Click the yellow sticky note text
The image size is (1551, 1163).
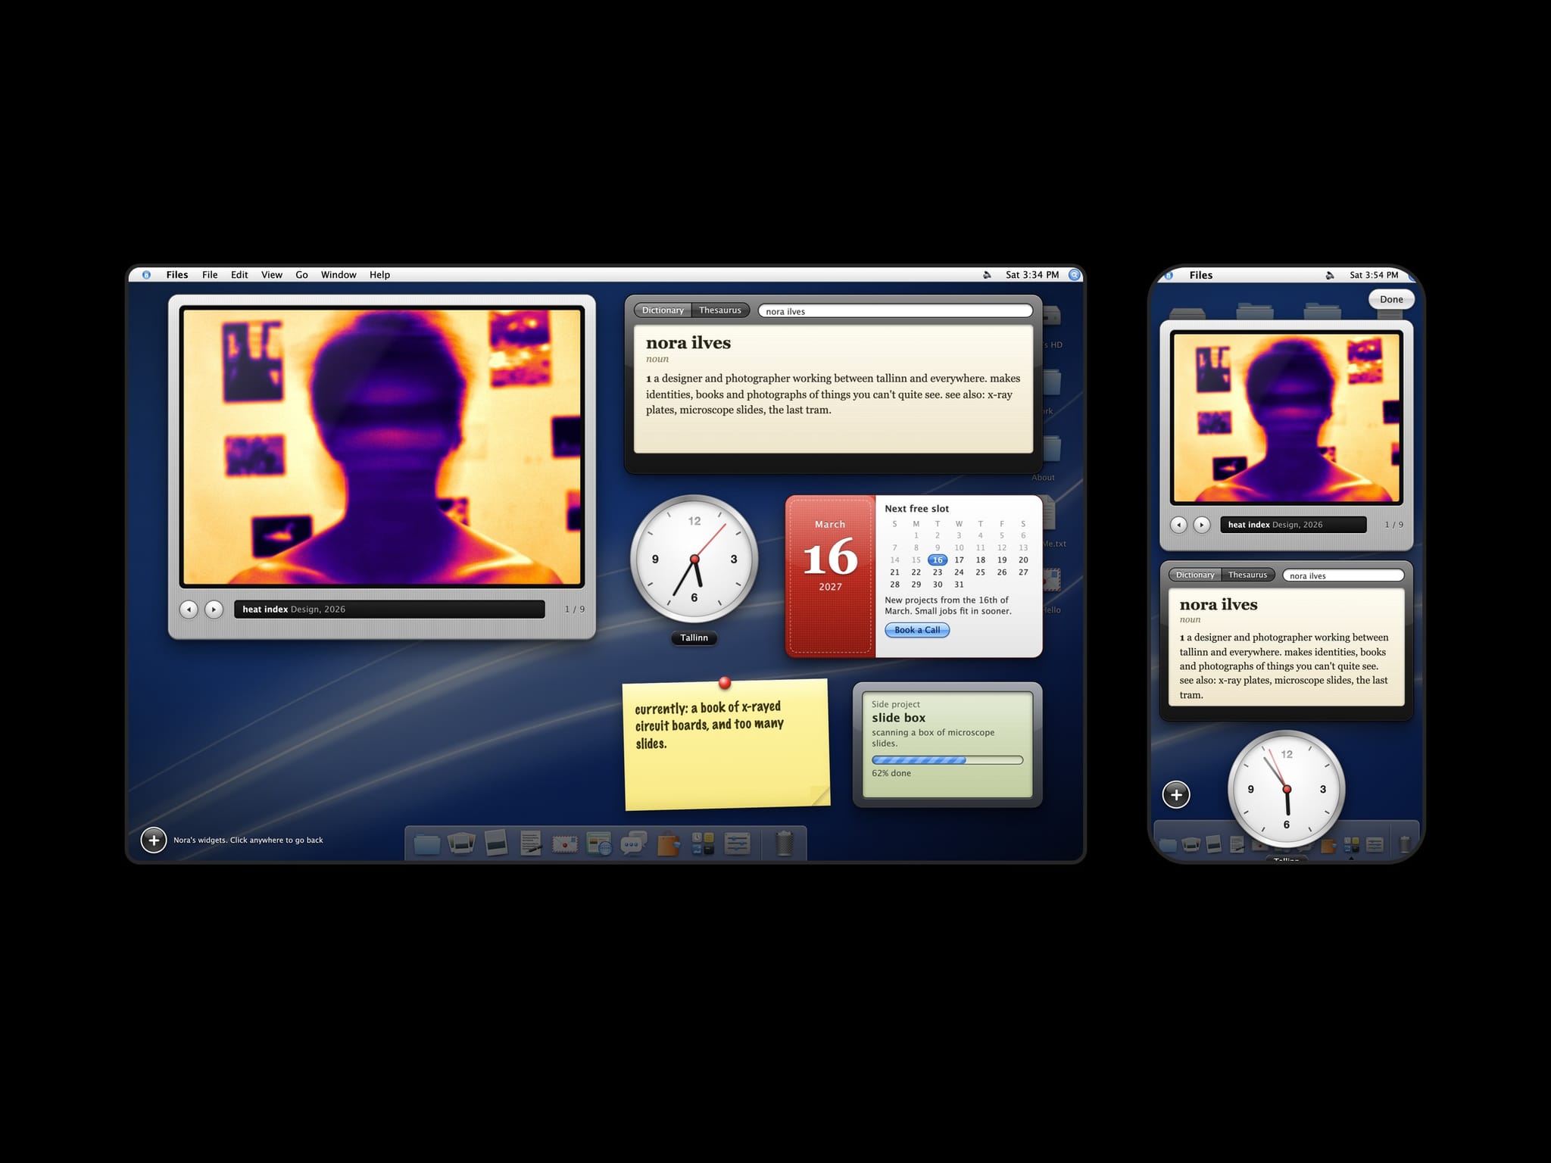[709, 725]
